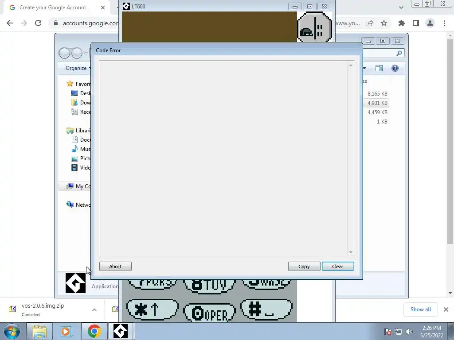Image resolution: width=454 pixels, height=340 pixels.
Task: Expand options for vos-2.0.6.img.zip download
Action: pos(94,310)
